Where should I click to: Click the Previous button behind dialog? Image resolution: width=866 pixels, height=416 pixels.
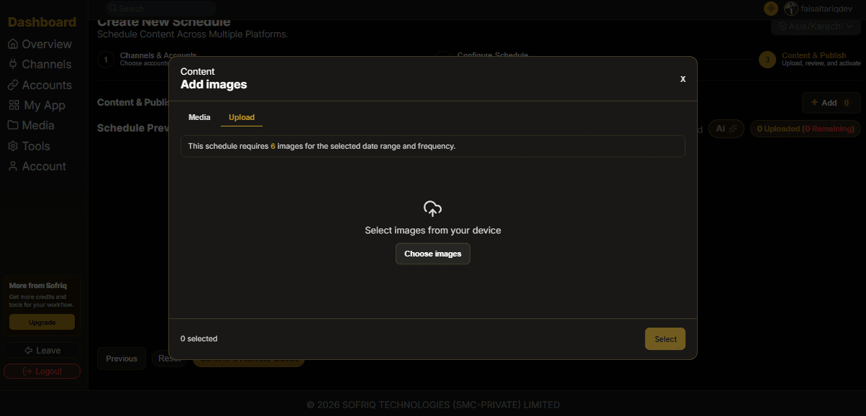click(122, 359)
